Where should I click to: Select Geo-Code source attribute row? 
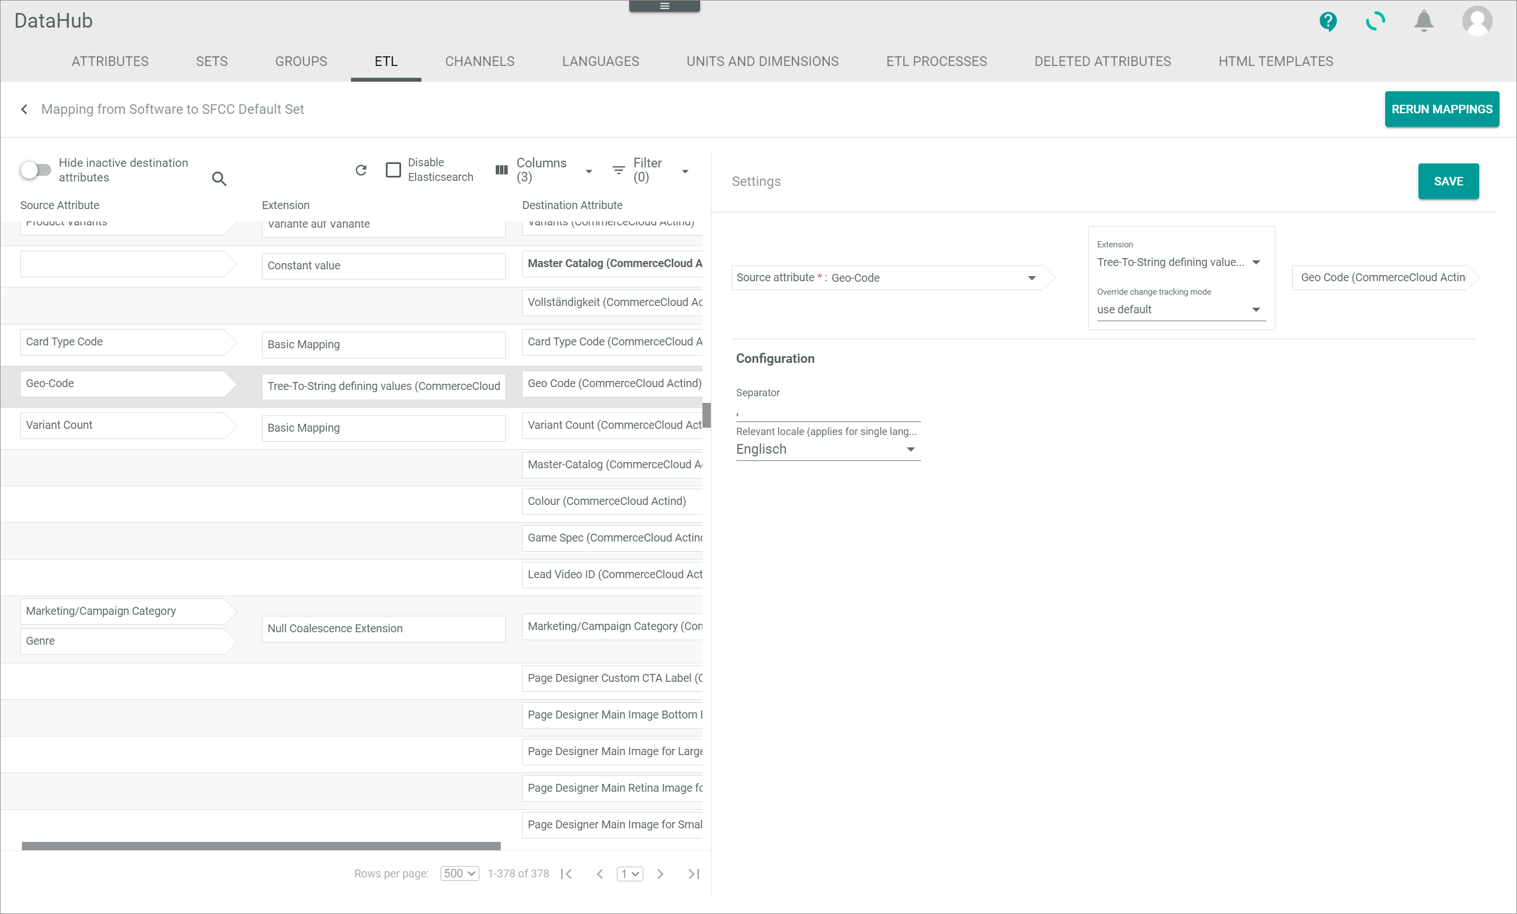click(128, 384)
